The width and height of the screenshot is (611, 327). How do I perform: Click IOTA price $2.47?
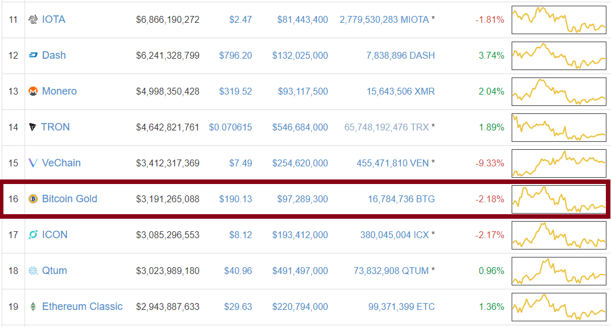(x=240, y=19)
